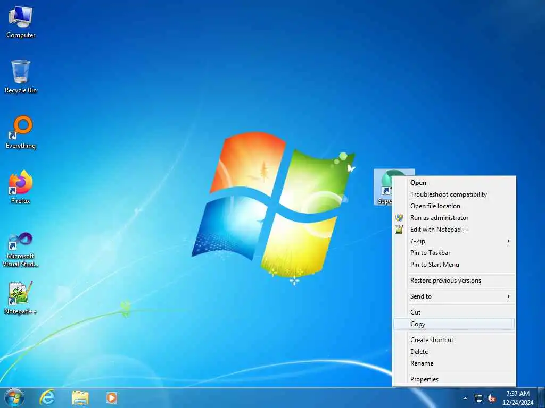Choose Properties in the context menu
This screenshot has height=408, width=545.
tap(454, 379)
